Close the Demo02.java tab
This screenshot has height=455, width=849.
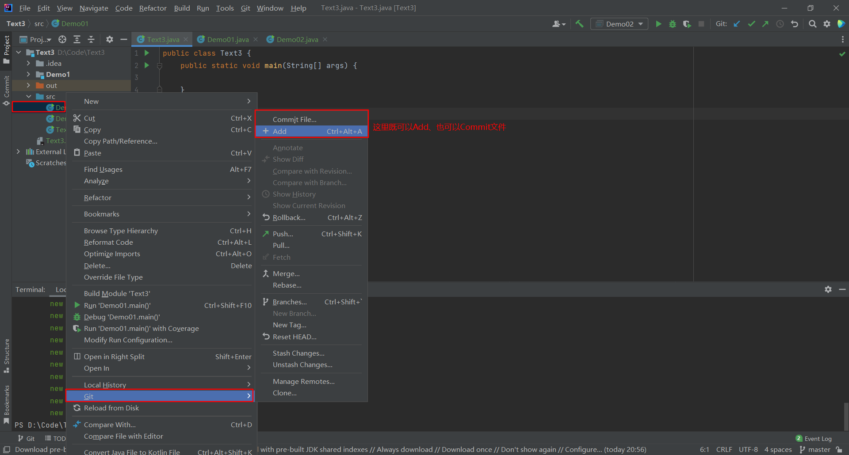click(x=325, y=39)
